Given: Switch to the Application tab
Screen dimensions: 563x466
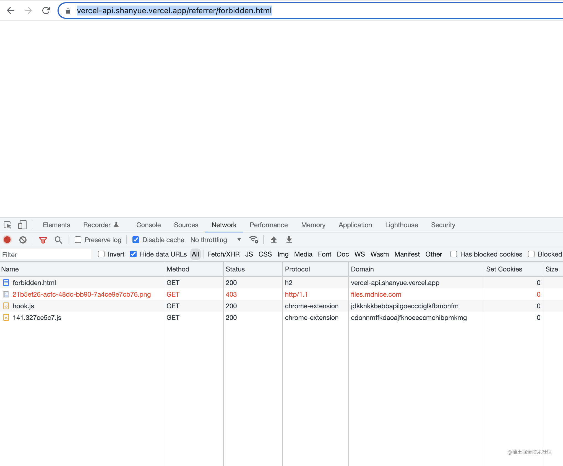Looking at the screenshot, I should point(355,225).
